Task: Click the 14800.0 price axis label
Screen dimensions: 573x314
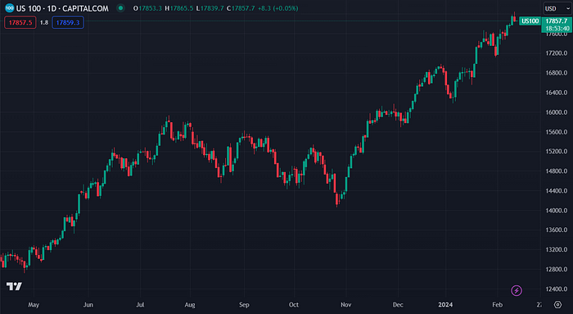Action: coord(557,171)
